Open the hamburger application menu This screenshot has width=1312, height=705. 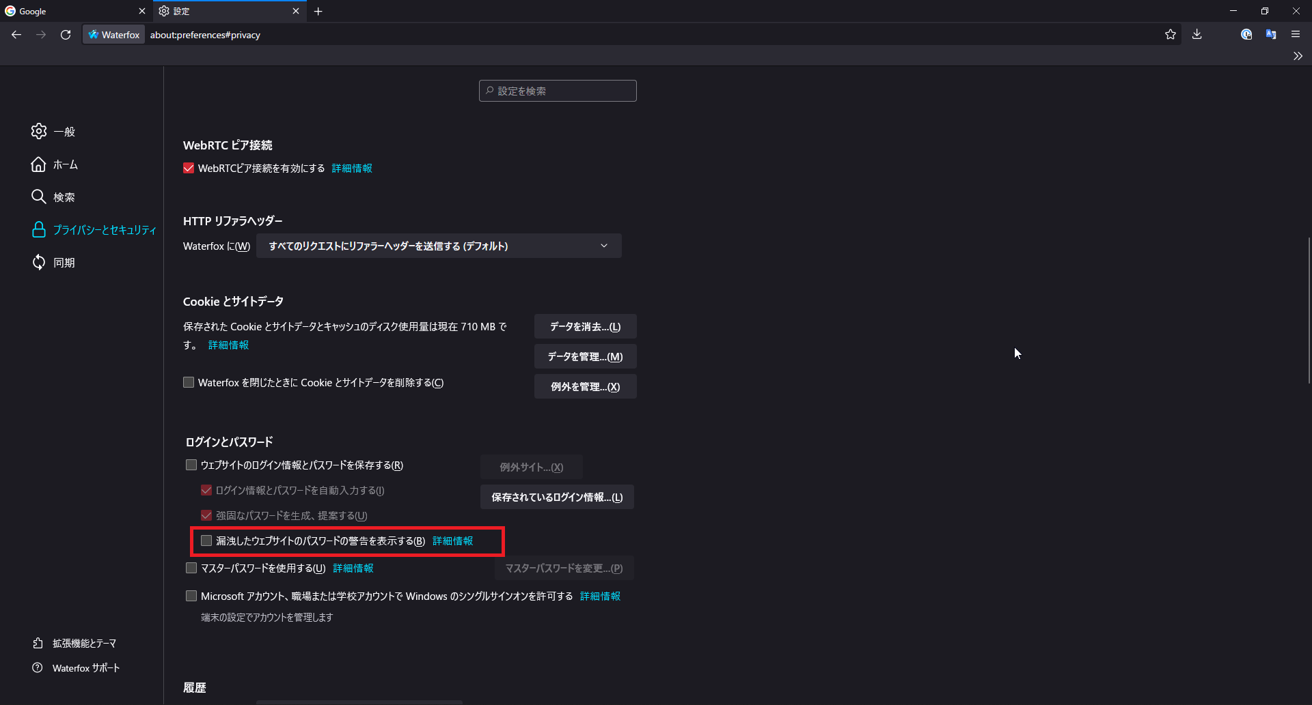click(1296, 35)
